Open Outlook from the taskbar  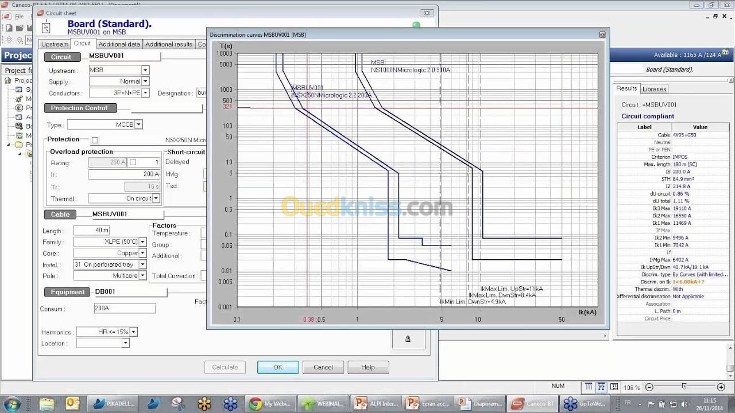click(x=73, y=404)
